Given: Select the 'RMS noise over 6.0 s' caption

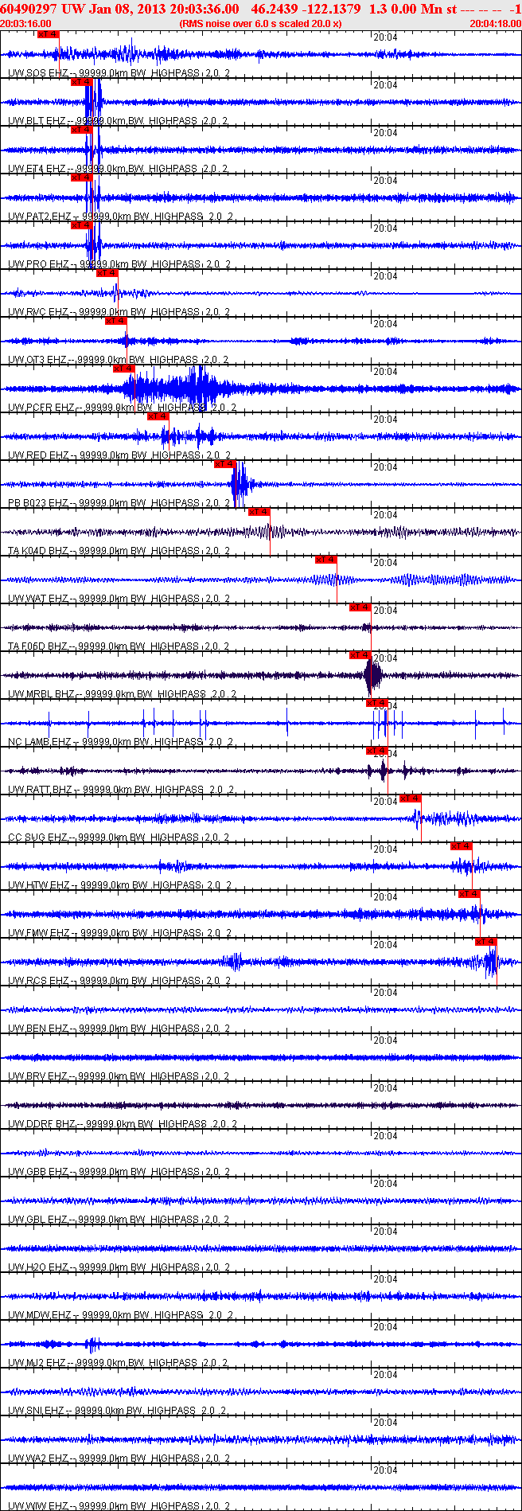Looking at the screenshot, I should click(225, 23).
